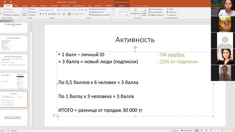Click the Tell me search field

(141, 6)
